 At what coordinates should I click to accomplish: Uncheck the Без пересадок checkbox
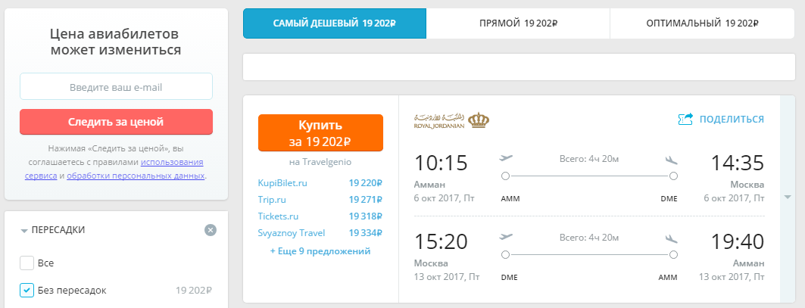[x=27, y=290]
